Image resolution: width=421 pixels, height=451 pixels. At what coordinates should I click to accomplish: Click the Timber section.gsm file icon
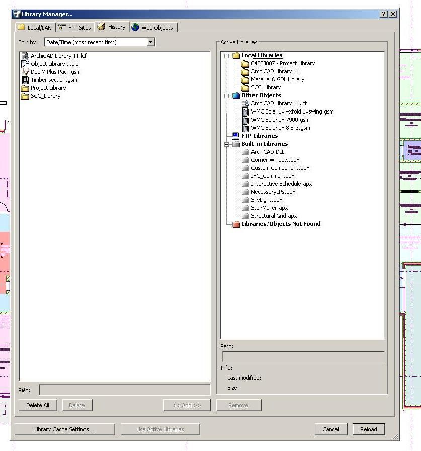tap(25, 80)
